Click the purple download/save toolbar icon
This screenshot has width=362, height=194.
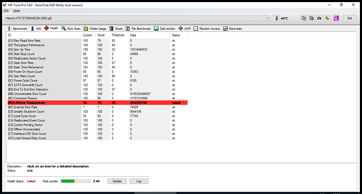[x=336, y=18]
